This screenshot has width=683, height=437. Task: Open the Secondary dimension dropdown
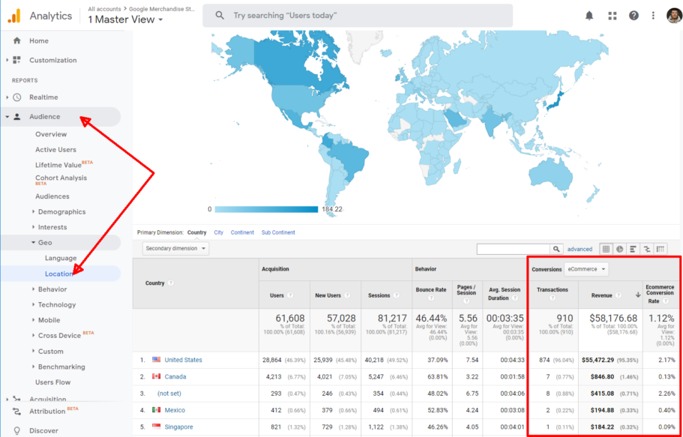pos(175,248)
